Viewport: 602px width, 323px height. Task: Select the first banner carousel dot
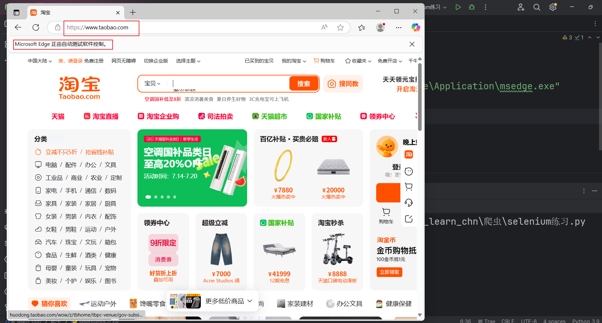[148, 197]
